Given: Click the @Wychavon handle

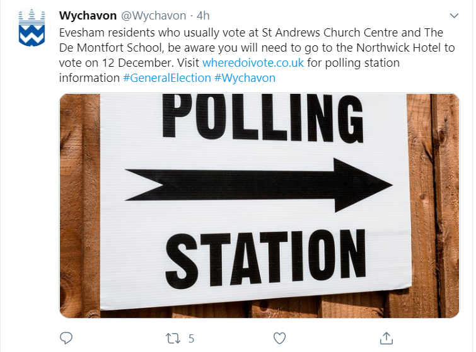Looking at the screenshot, I should click(x=154, y=16).
